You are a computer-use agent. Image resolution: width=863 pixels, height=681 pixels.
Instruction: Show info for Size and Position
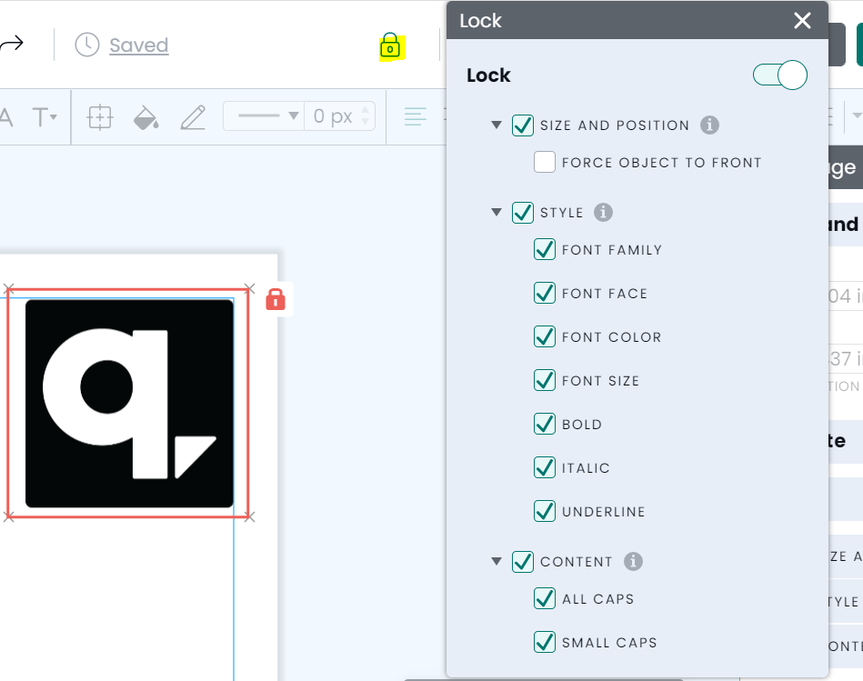[x=709, y=125]
